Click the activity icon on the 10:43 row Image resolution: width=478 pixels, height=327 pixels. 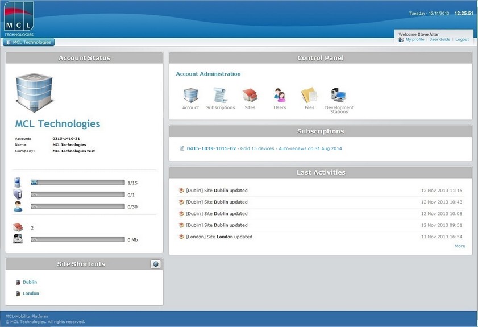click(181, 202)
